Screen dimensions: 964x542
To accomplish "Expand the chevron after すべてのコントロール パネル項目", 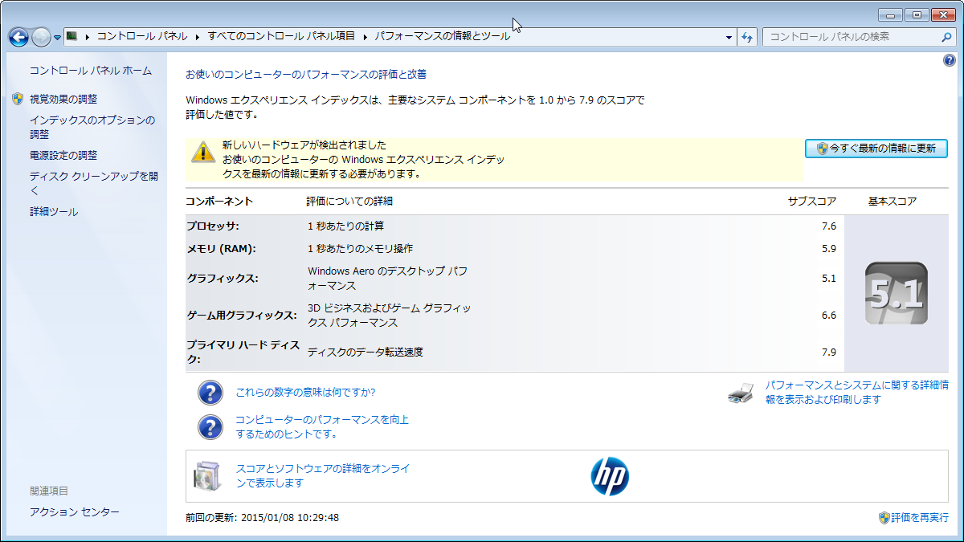I will click(365, 36).
